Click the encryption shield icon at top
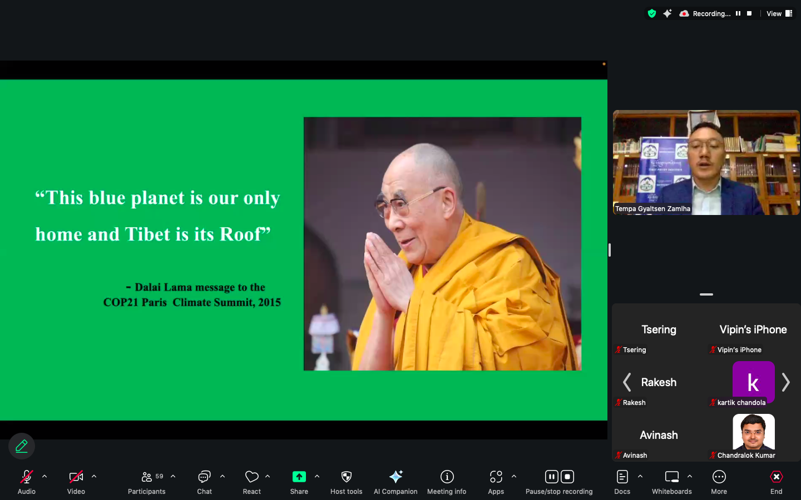Screen dimensions: 801x500 point(652,13)
